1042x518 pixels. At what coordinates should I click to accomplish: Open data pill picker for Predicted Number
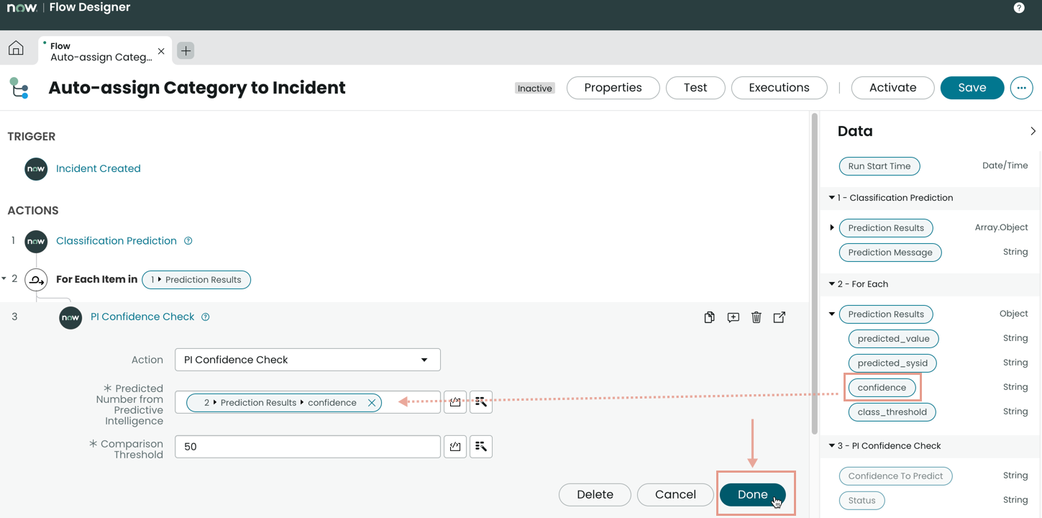point(481,402)
